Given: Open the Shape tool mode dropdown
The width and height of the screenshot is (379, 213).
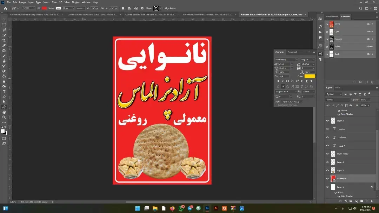Looking at the screenshot, I should point(29,8).
